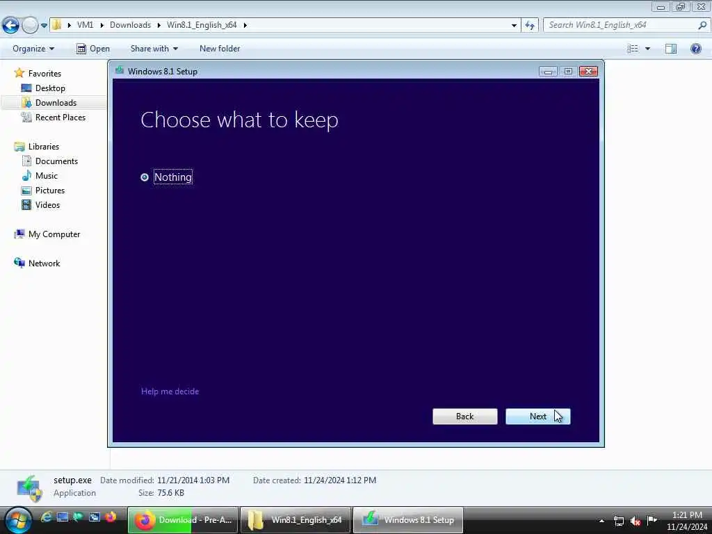This screenshot has height=534, width=712.
Task: Click New folder in the toolbar
Action: pyautogui.click(x=220, y=49)
